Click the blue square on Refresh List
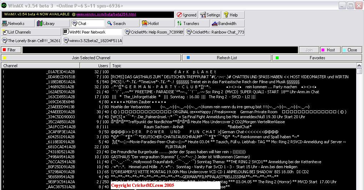364x190 pixels. tap(188, 57)
